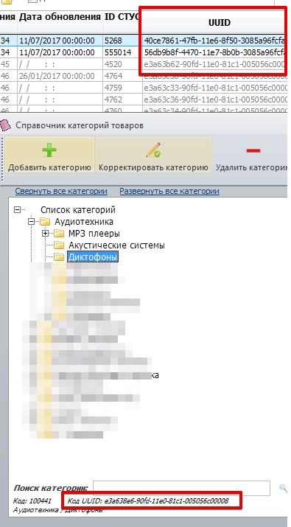Select UUID cell starting with e3a63b62
The height and width of the screenshot is (527, 291).
pos(214,64)
